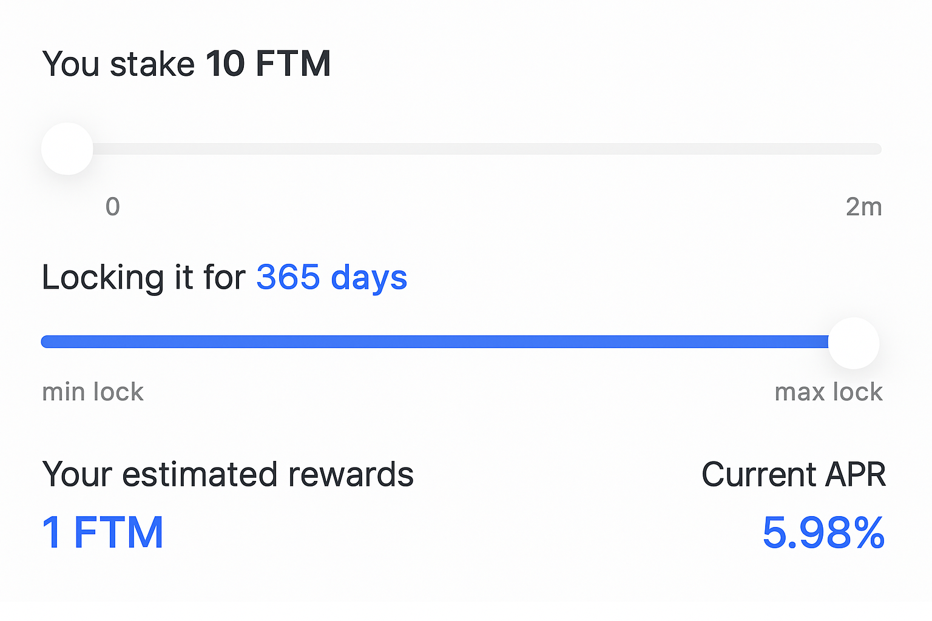Select the stake amount slider track
Screen dimensions: 932x621
point(485,149)
